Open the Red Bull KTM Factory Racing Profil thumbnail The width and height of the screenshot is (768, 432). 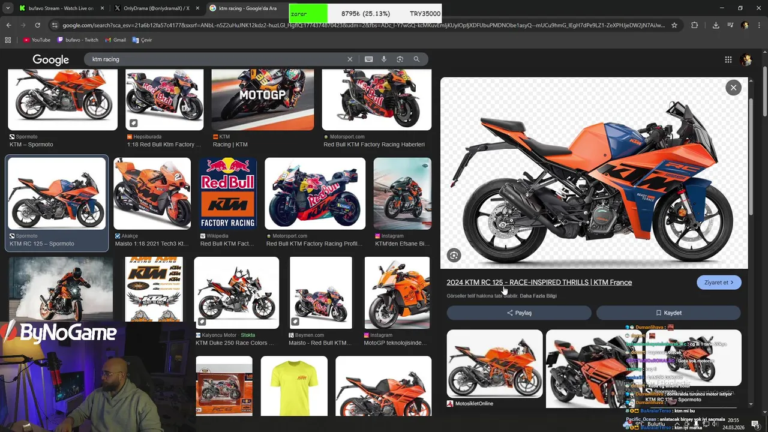click(315, 193)
